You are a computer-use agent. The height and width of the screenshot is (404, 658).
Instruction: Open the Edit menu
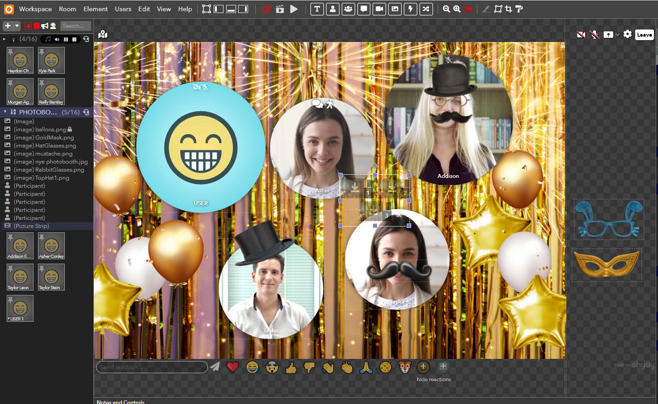pos(144,9)
